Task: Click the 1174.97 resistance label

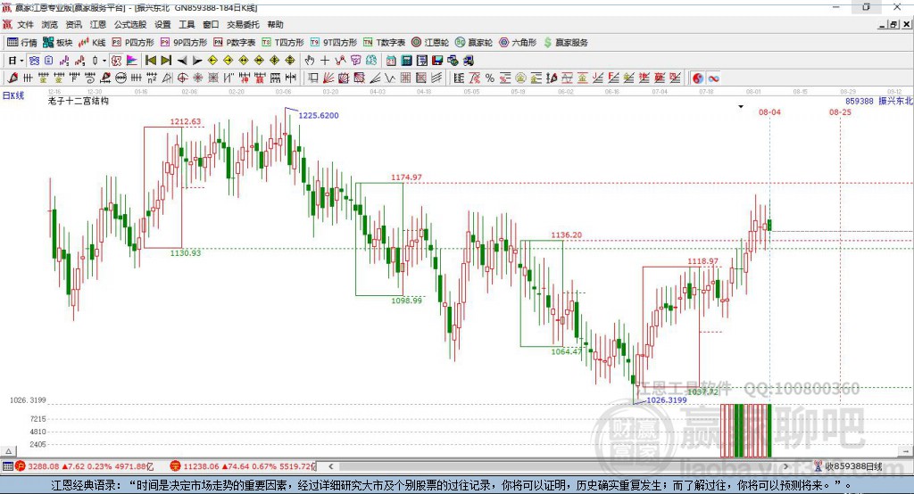Action: [406, 177]
